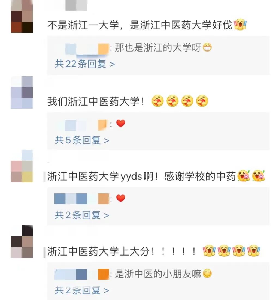The width and height of the screenshot is (279, 300).
Task: Open the first commenter's dark brown avatar
Action: pyautogui.click(x=22, y=16)
